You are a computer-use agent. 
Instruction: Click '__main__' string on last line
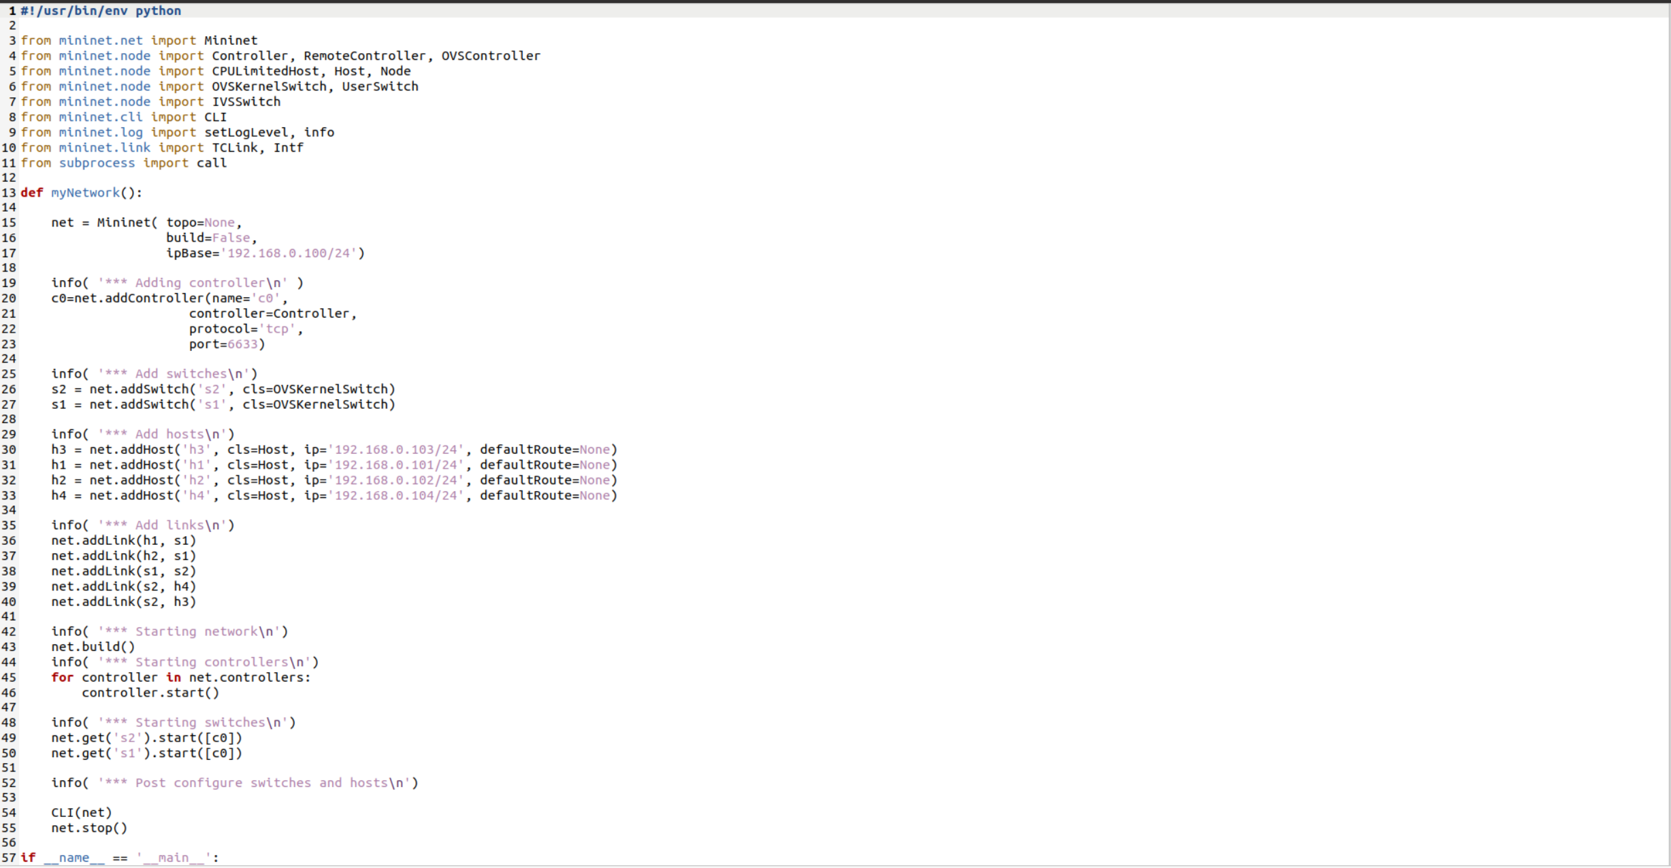[x=173, y=858]
